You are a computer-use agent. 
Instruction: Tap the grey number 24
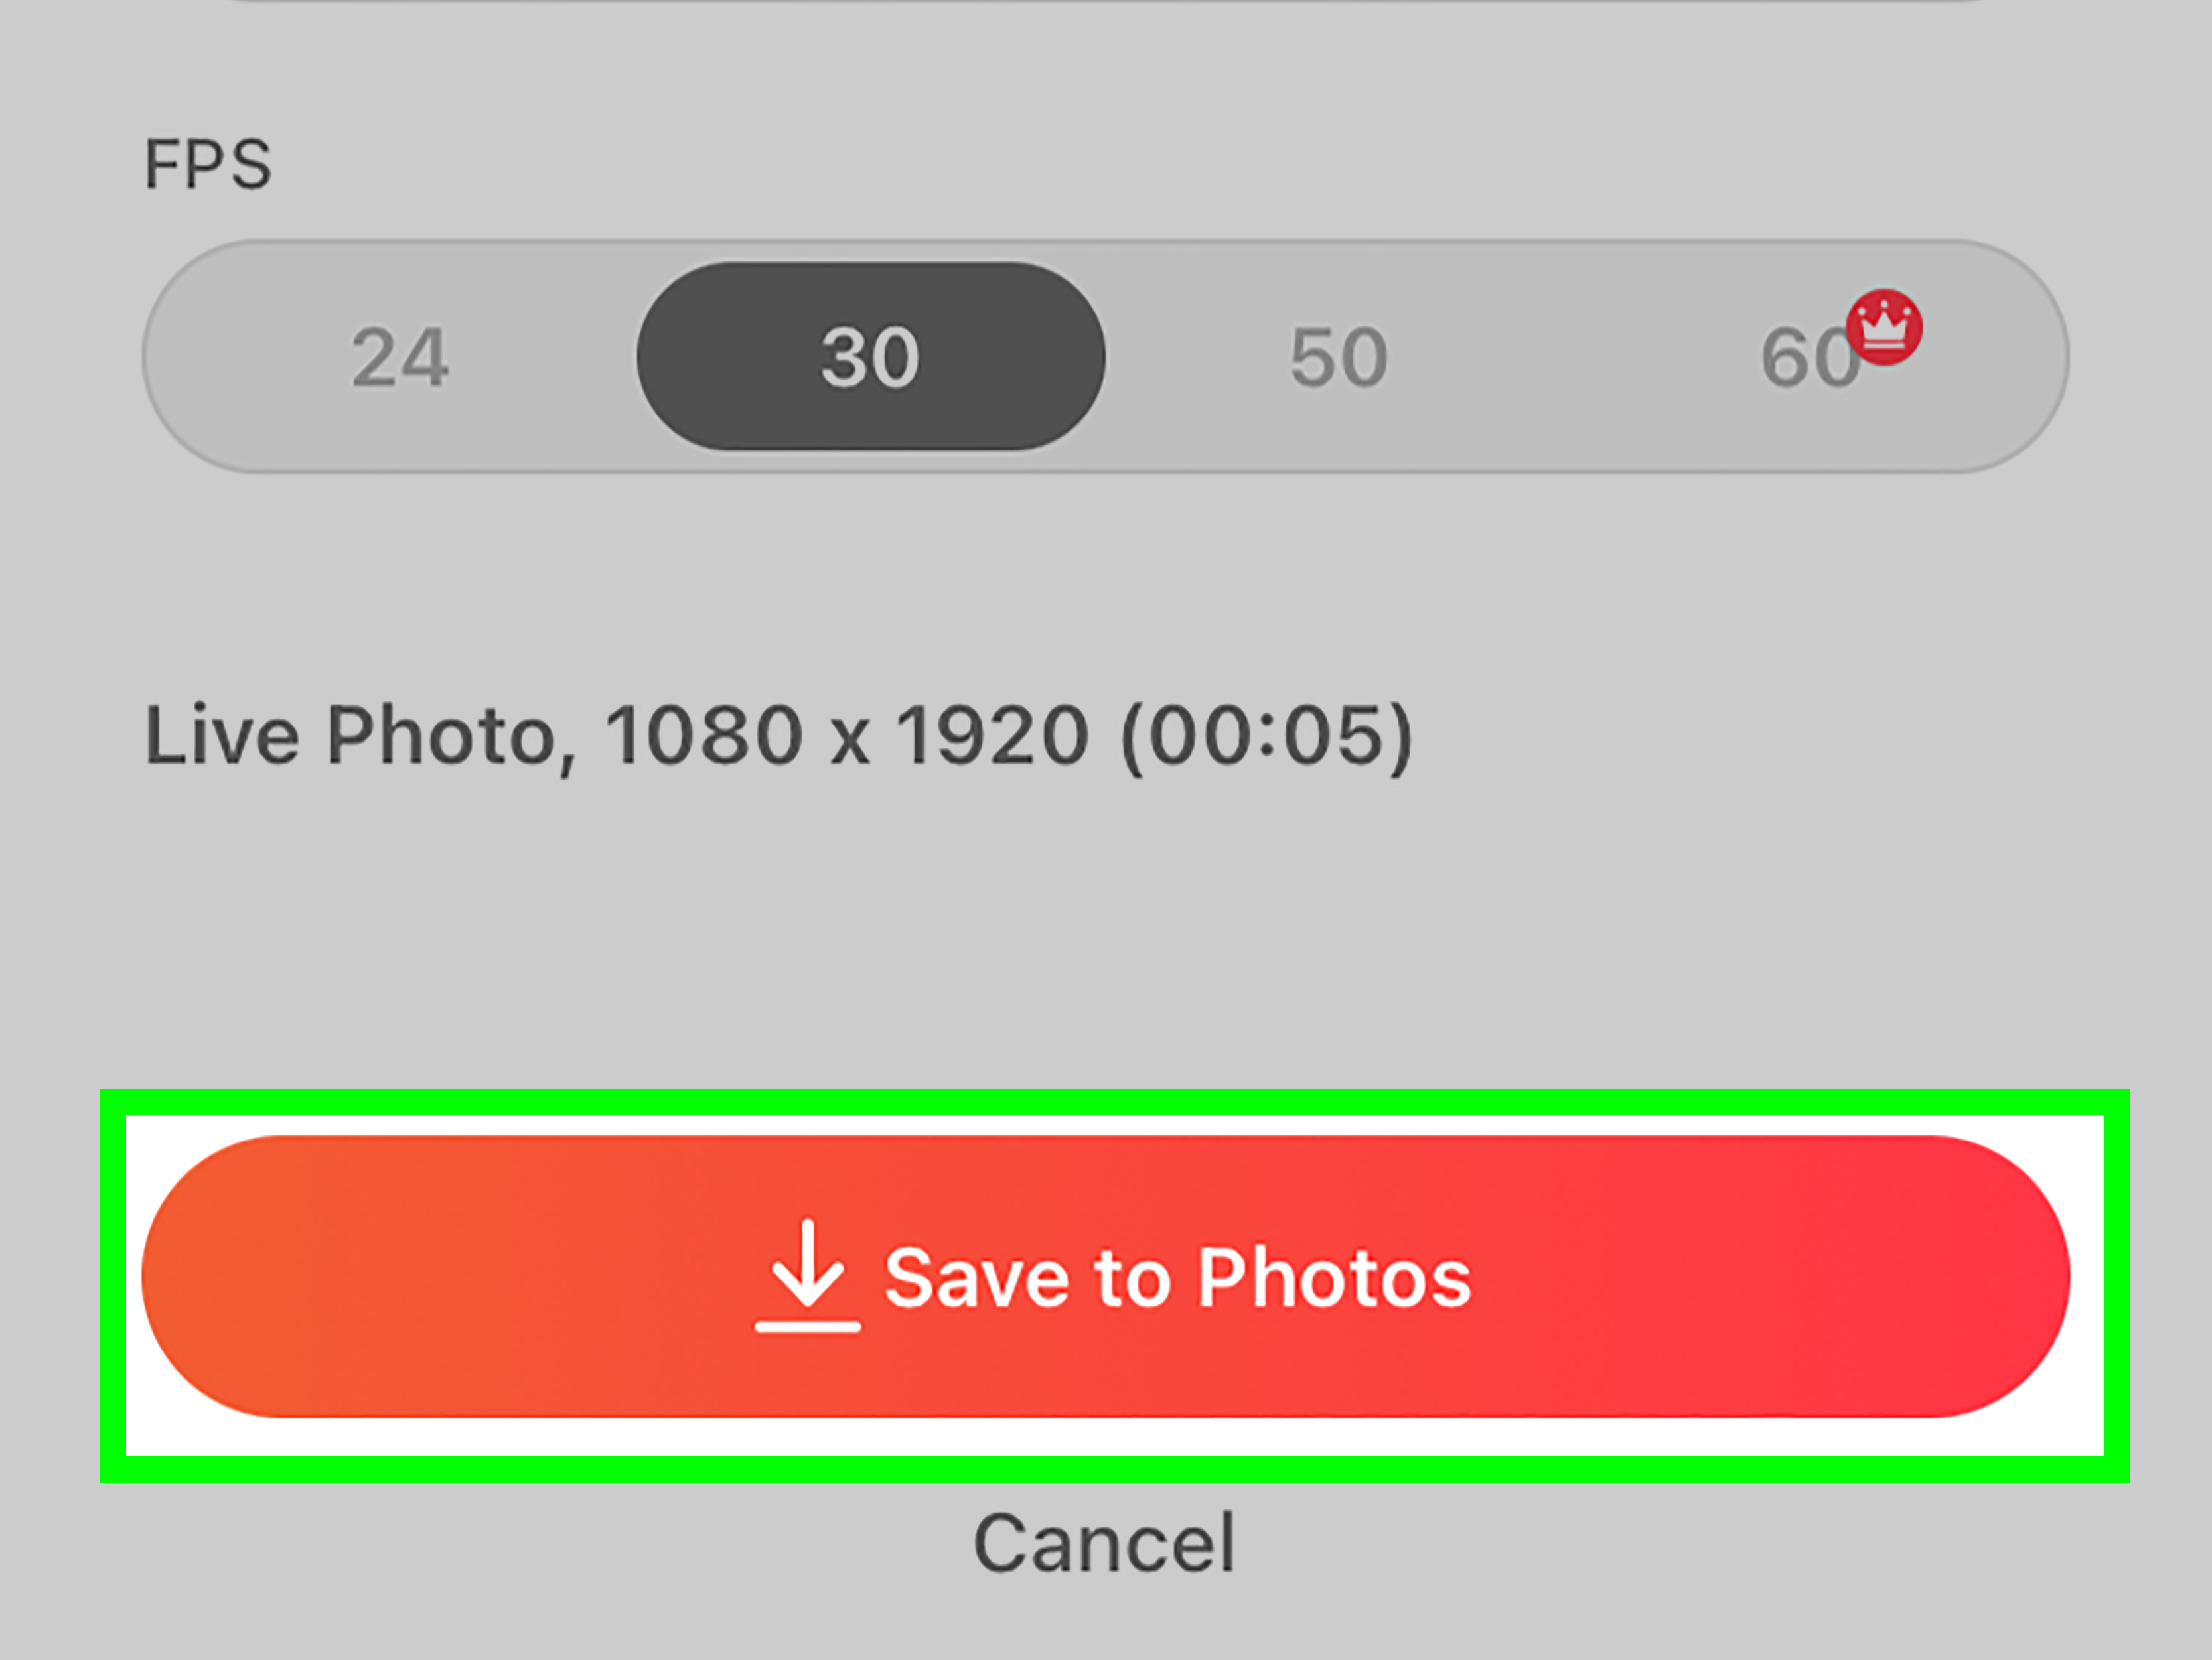click(x=400, y=358)
